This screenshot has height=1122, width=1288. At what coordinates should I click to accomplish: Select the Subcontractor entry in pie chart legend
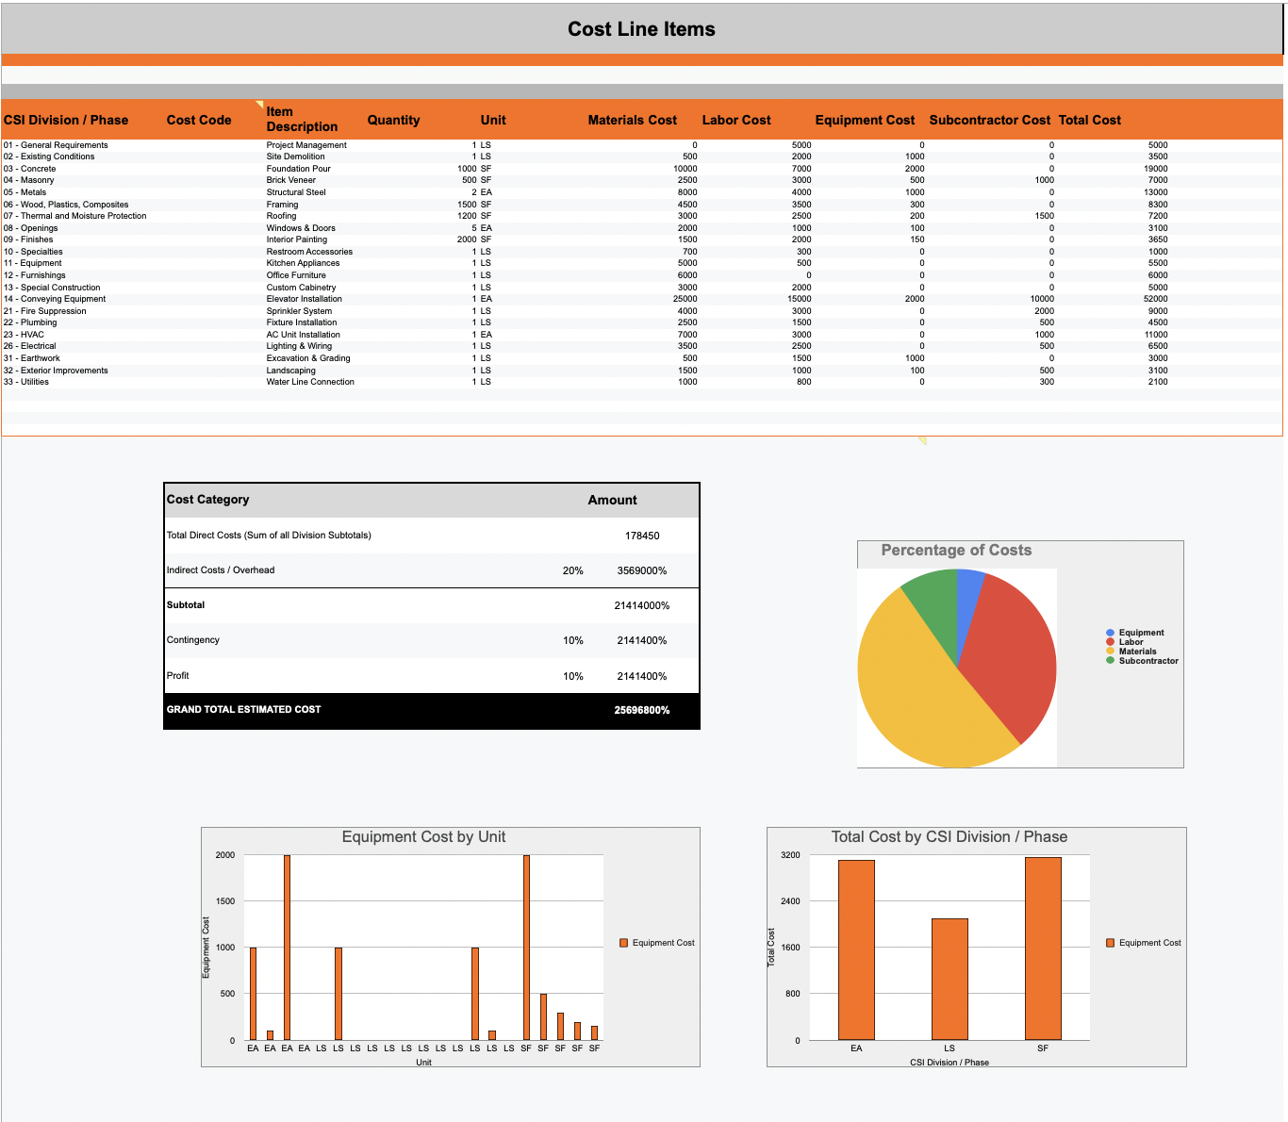pyautogui.click(x=1148, y=661)
